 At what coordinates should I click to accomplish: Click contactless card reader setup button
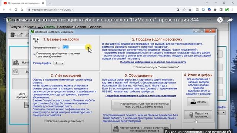pyautogui.click(x=141, y=105)
